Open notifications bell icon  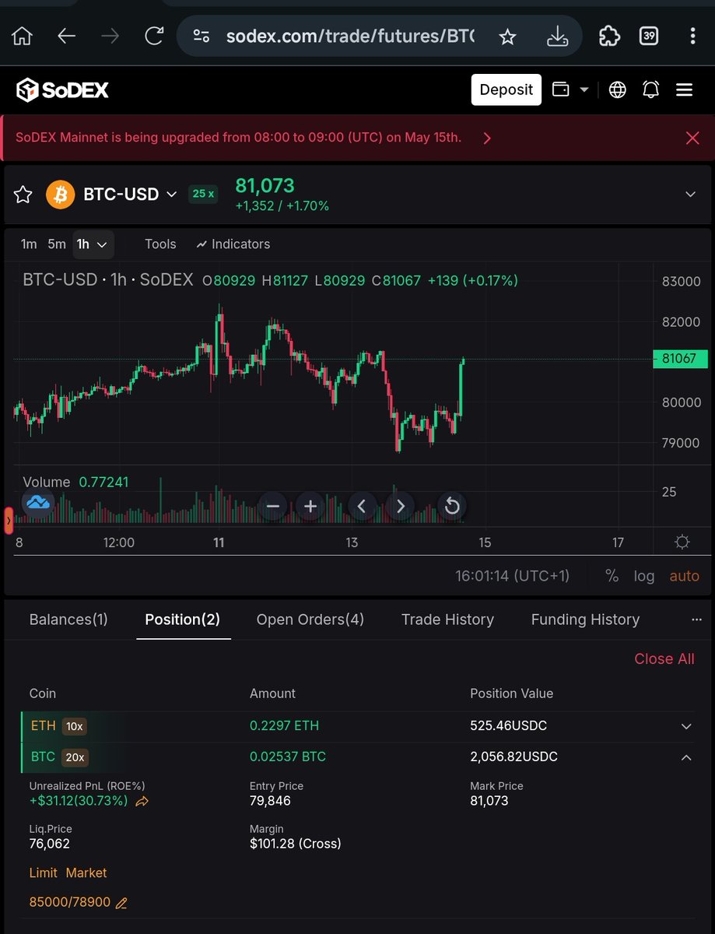tap(651, 90)
